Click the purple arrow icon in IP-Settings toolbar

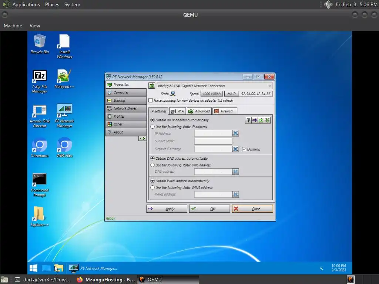click(255, 120)
